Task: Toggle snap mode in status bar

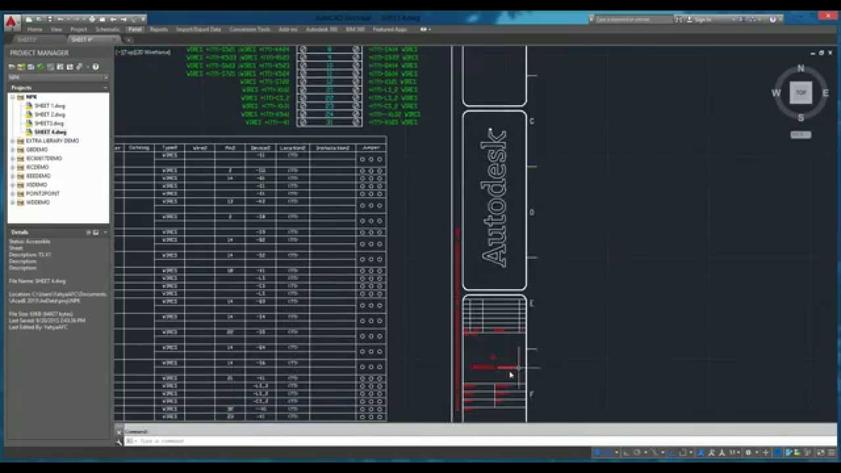Action: [x=608, y=452]
